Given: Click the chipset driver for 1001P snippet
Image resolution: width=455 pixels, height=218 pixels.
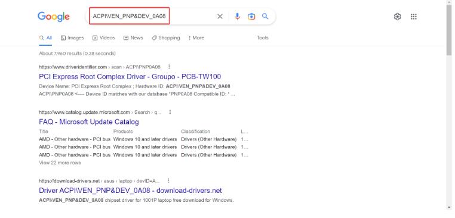Looking at the screenshot, I should 136,200.
